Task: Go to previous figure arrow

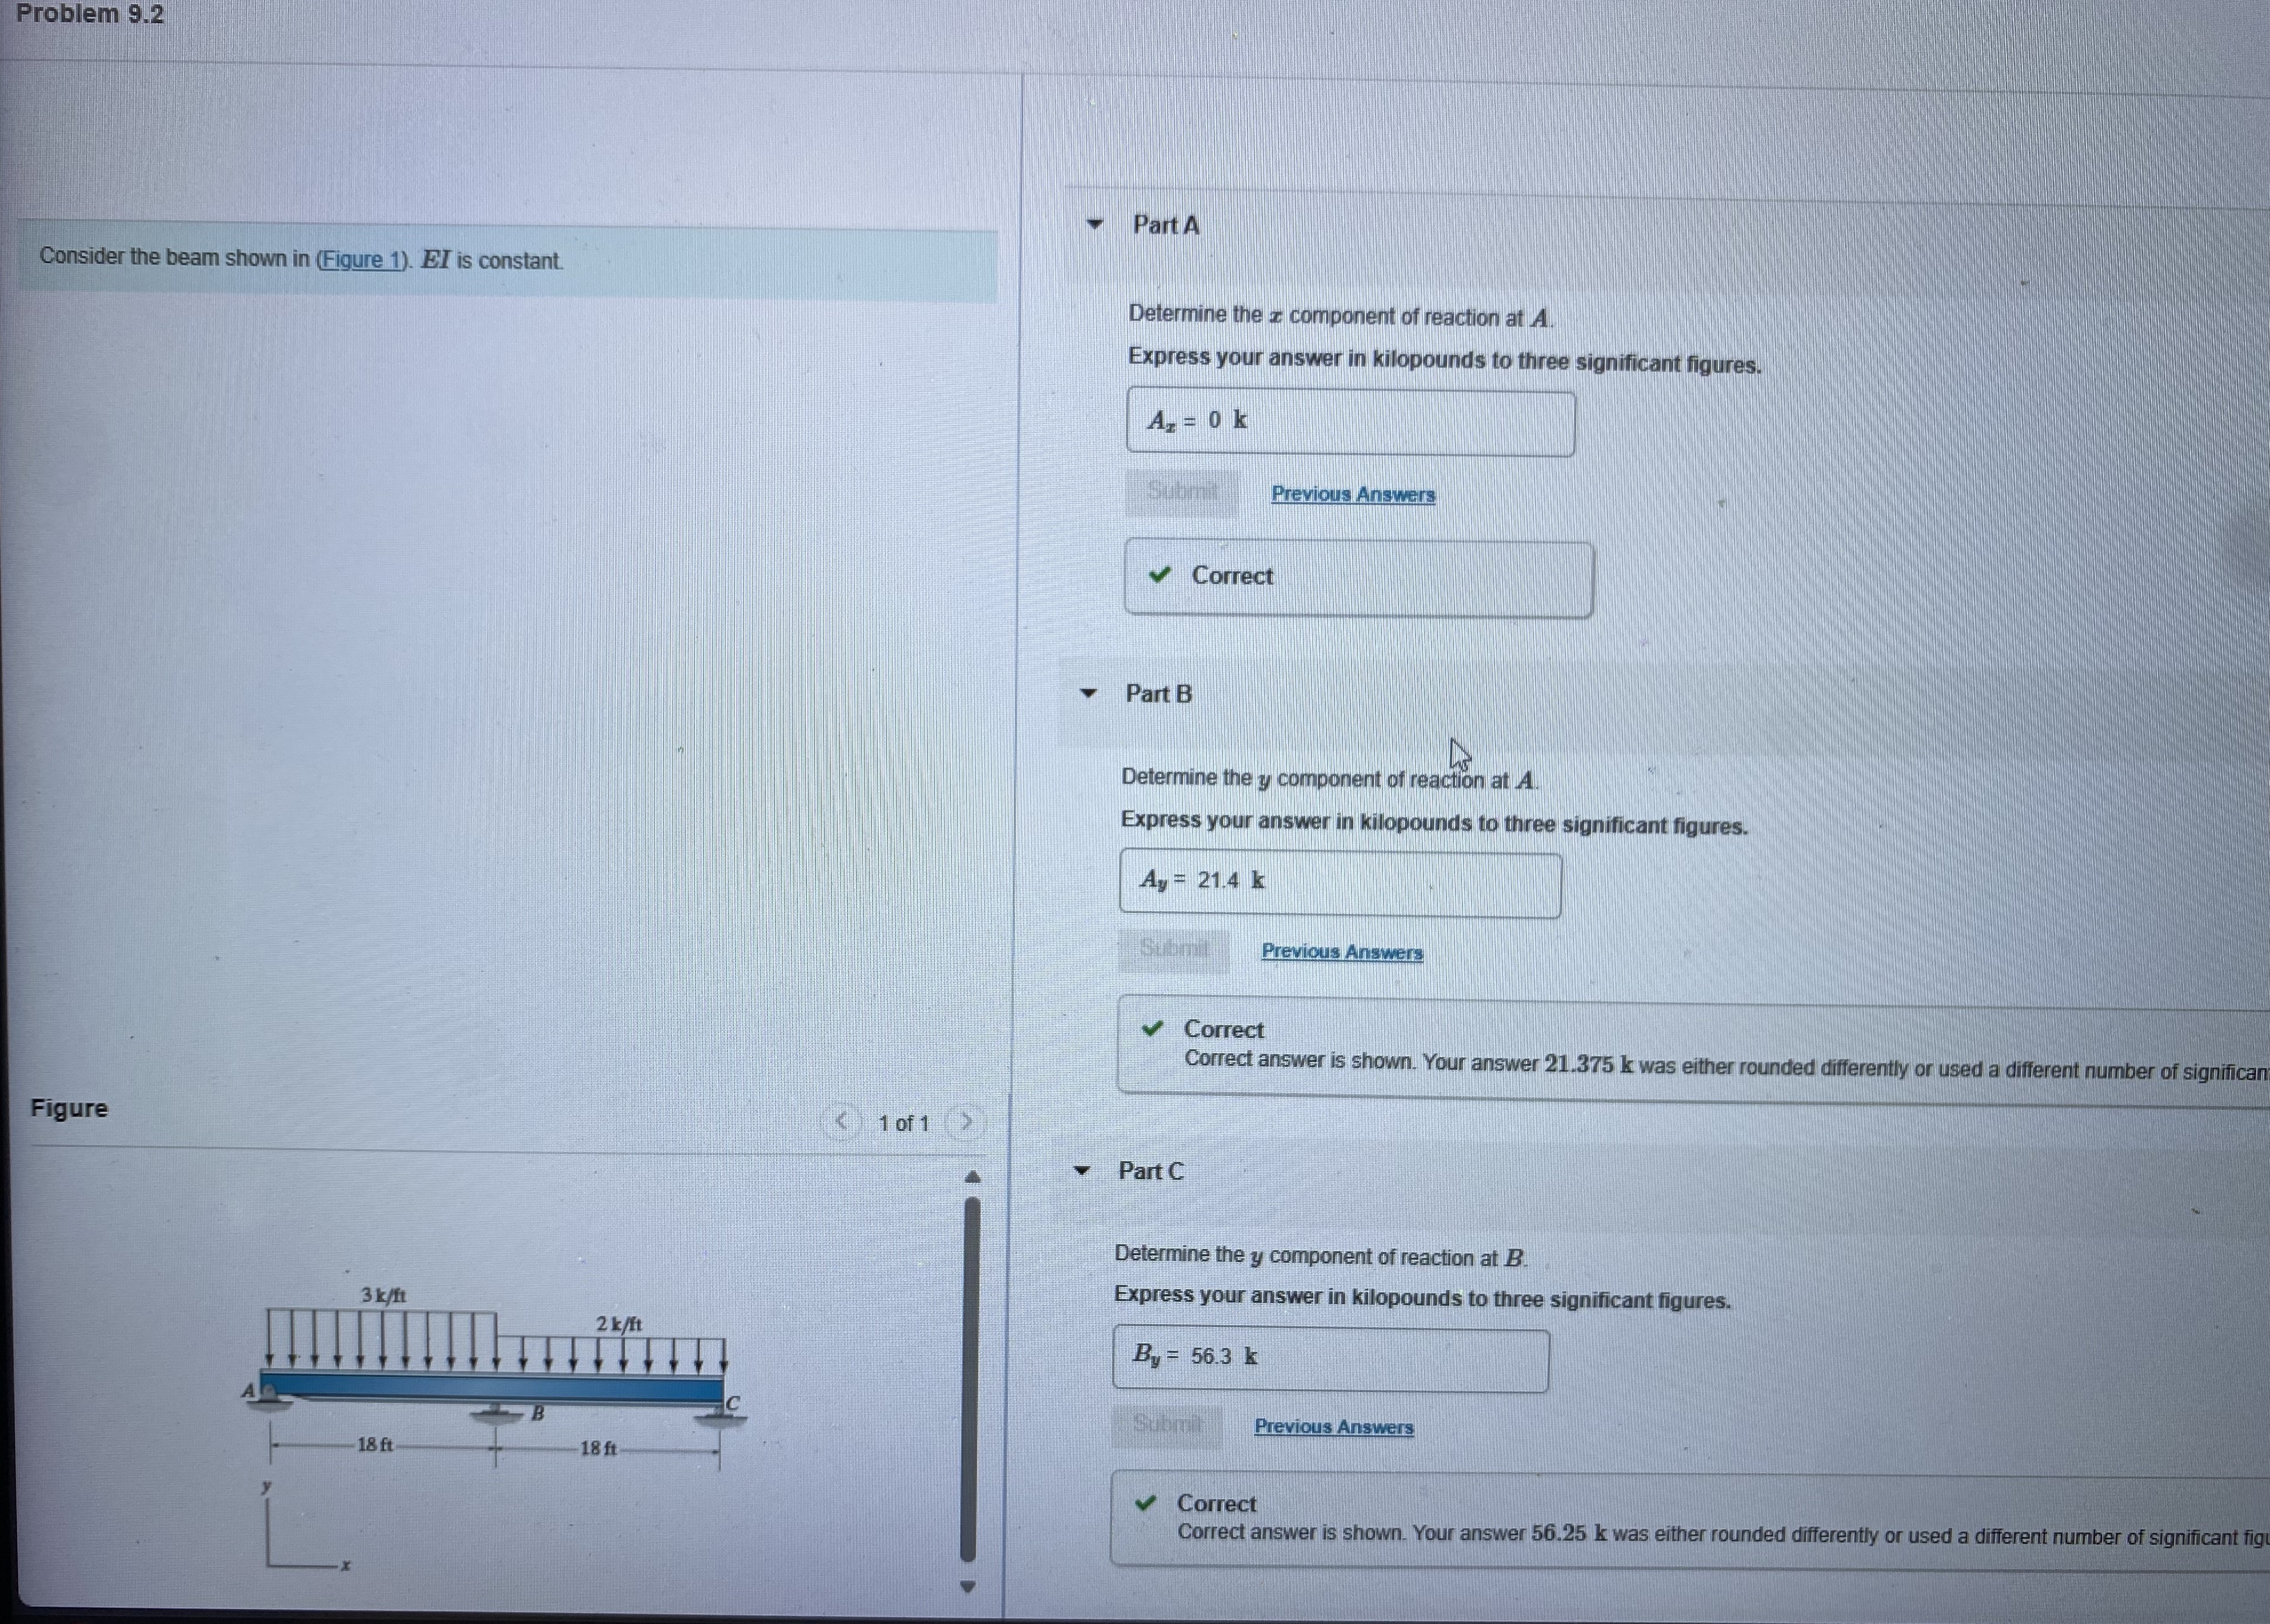Action: [x=843, y=1122]
